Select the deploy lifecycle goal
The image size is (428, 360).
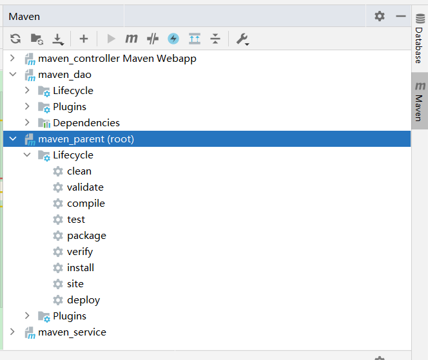tap(84, 300)
